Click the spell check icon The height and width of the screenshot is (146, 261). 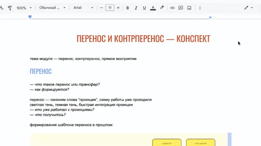pos(1,8)
